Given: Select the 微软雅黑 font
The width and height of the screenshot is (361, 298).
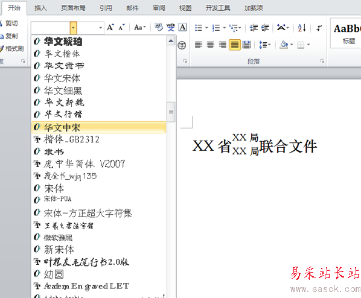Looking at the screenshot, I should tap(99, 237).
